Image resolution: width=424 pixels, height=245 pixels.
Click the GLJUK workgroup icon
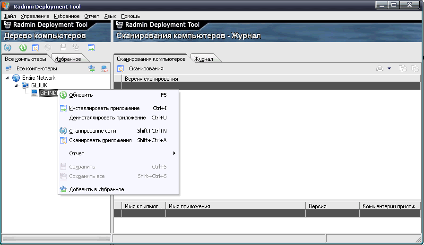(26, 85)
